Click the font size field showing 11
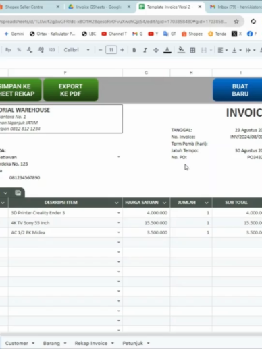This screenshot has width=262, height=349. (111, 50)
